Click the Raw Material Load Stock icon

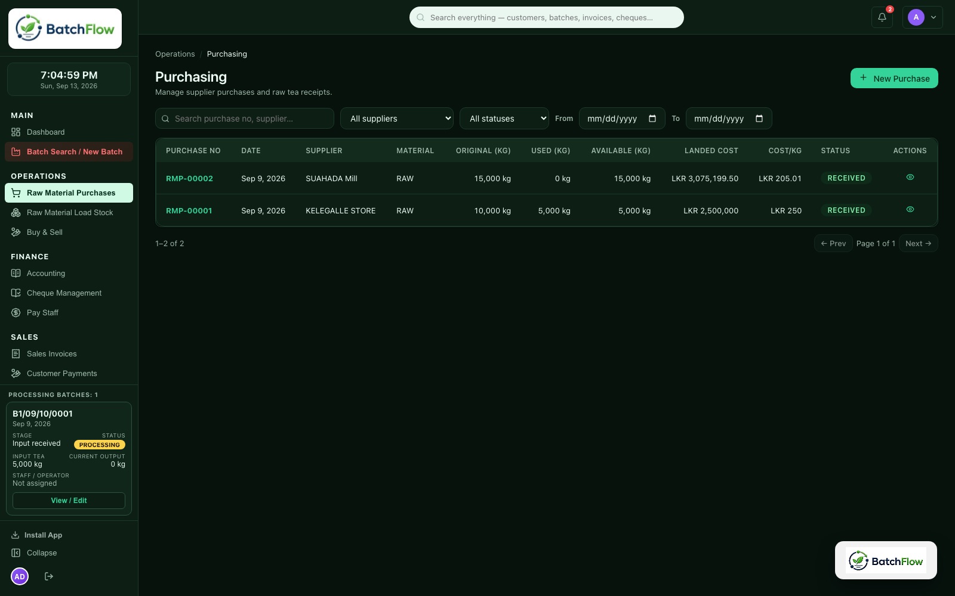(x=16, y=213)
